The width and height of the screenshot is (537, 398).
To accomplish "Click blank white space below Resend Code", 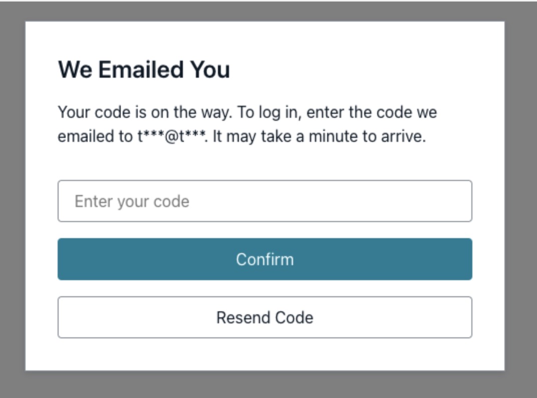I will (264, 355).
